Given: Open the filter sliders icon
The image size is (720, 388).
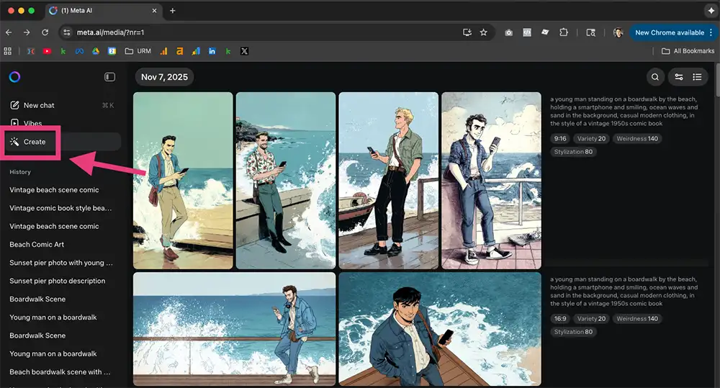Looking at the screenshot, I should (x=678, y=77).
